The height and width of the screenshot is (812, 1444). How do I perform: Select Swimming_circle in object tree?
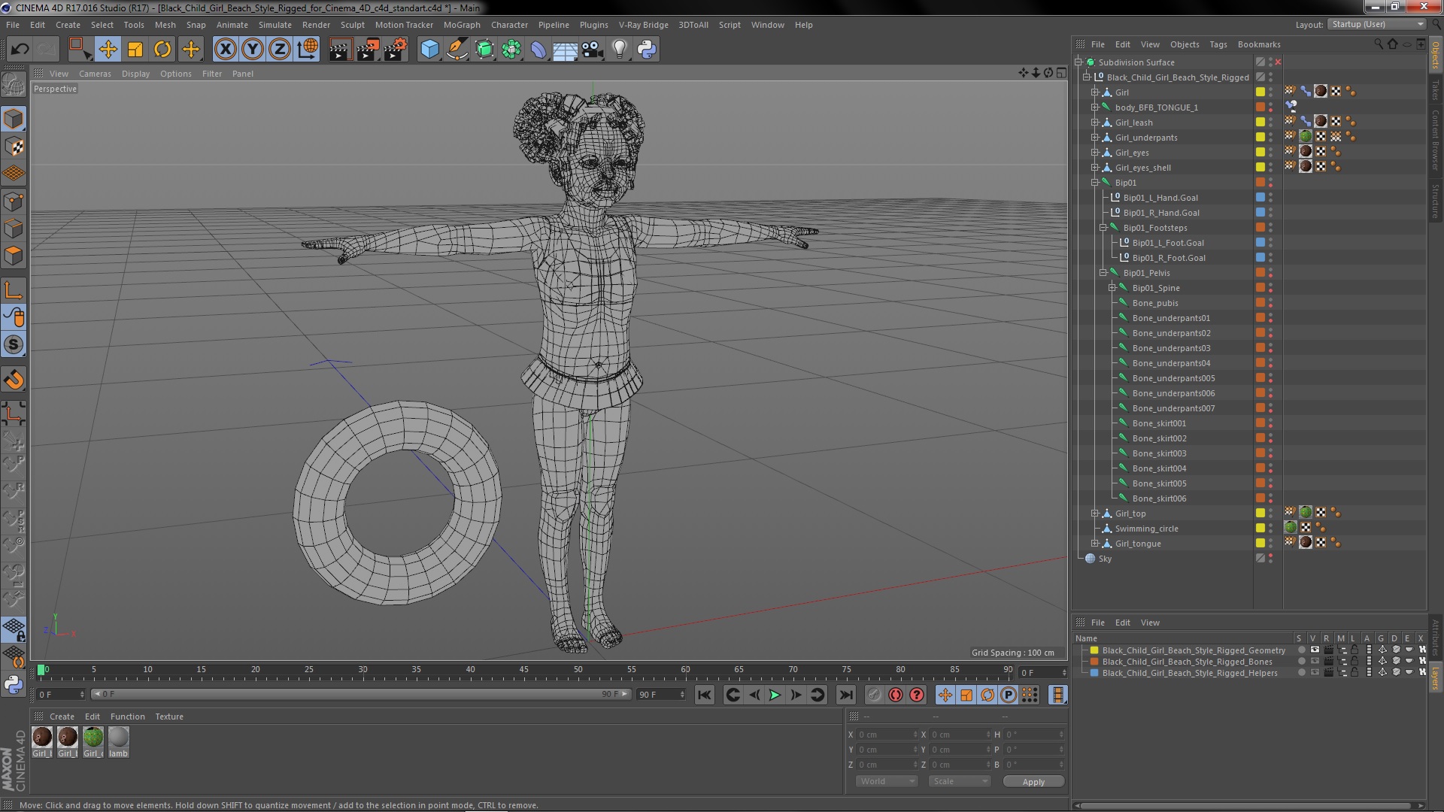pyautogui.click(x=1146, y=529)
